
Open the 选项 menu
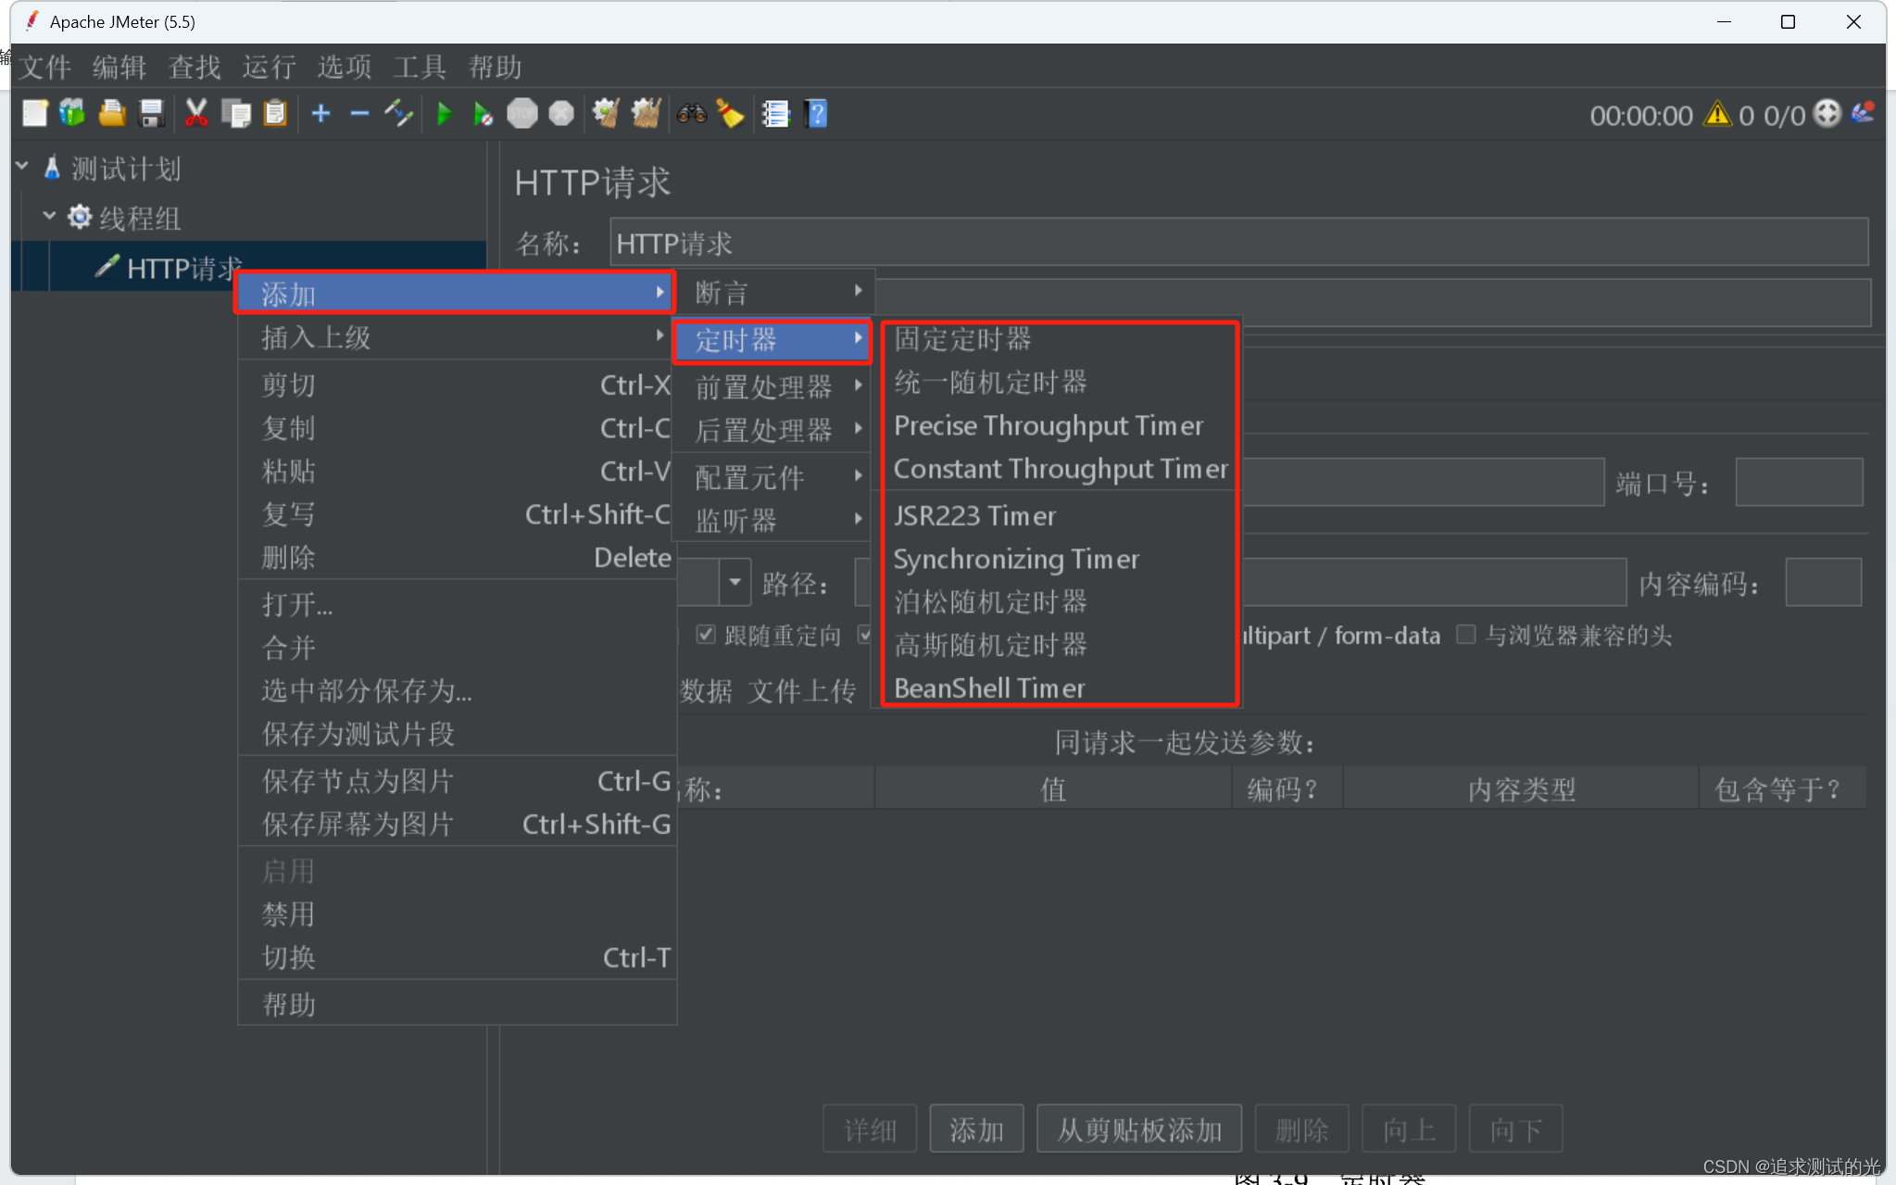point(345,67)
